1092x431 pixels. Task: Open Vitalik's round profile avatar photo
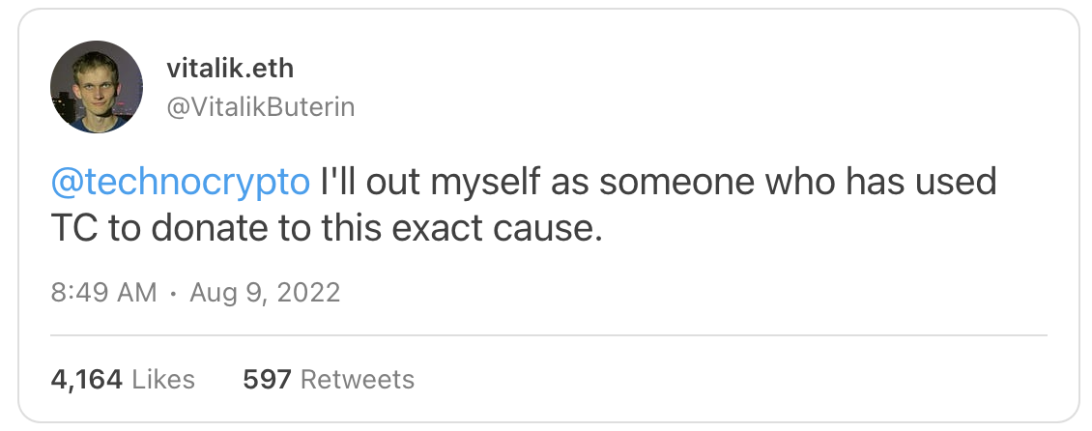pyautogui.click(x=97, y=86)
